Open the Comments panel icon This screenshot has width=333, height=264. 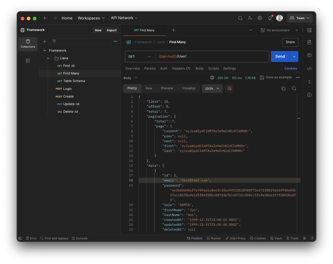tap(309, 56)
